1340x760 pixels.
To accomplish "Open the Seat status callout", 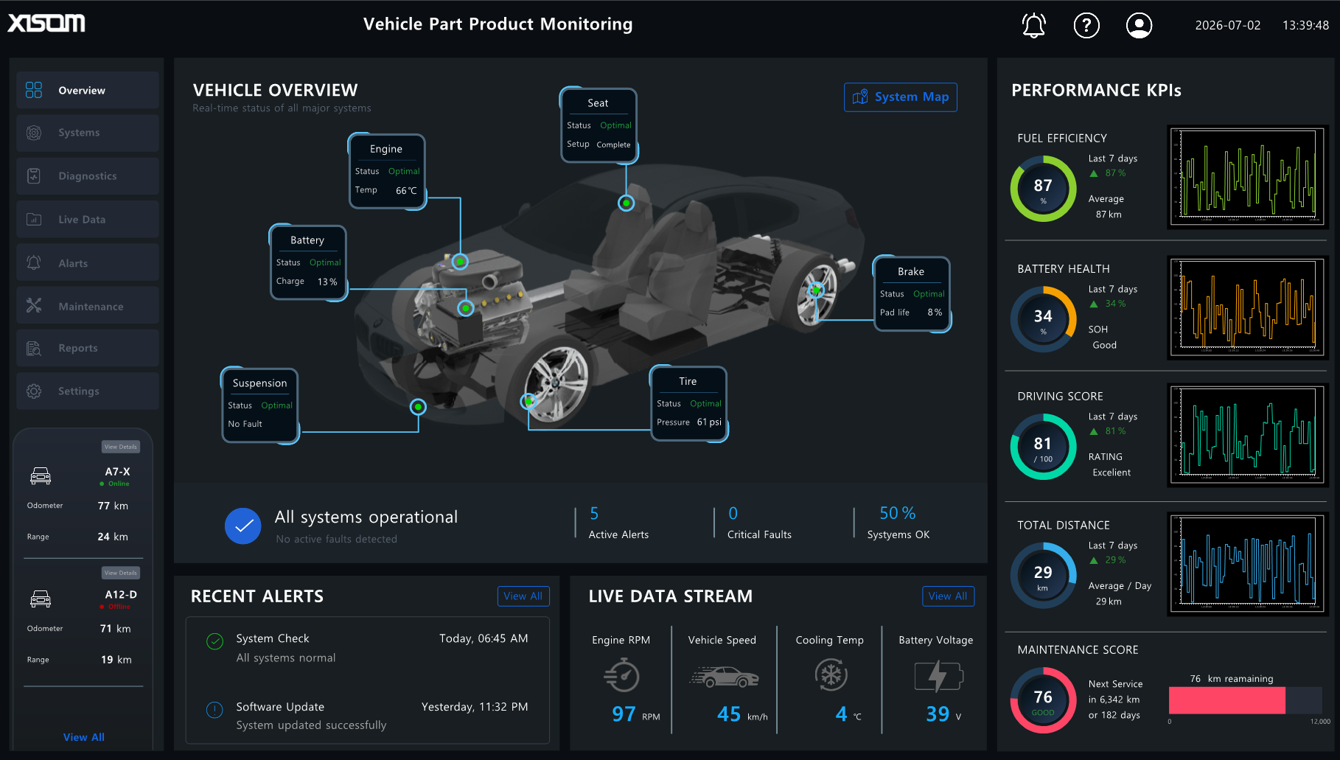I will coord(599,125).
